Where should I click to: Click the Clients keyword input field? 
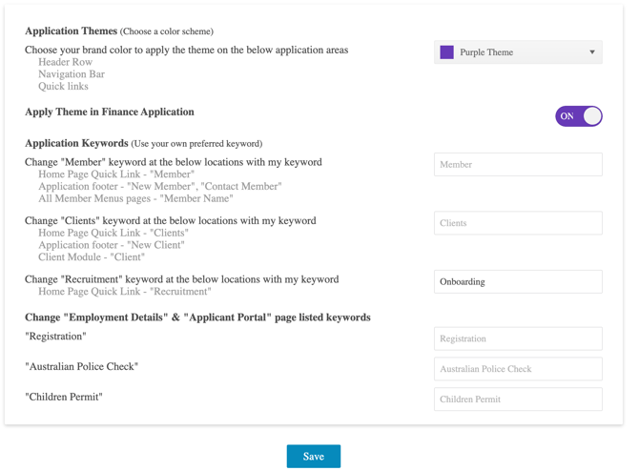(x=517, y=223)
